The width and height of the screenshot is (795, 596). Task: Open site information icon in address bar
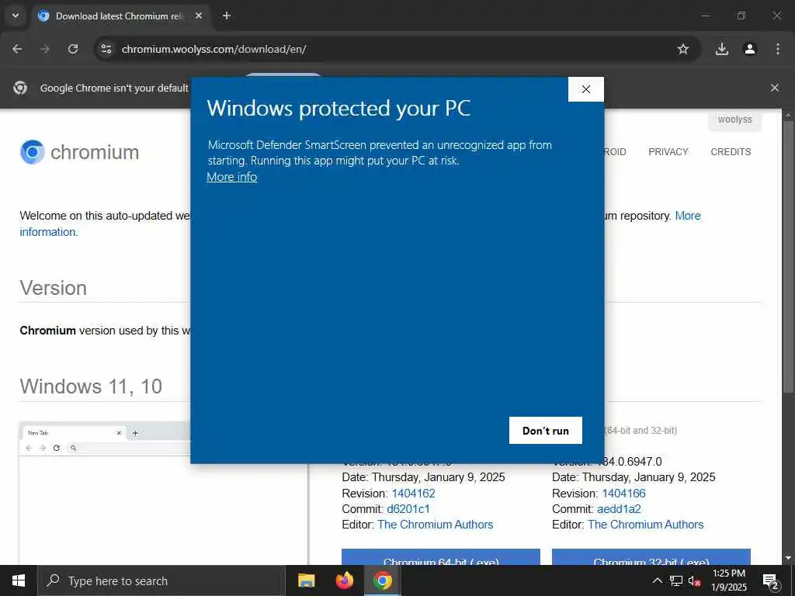point(106,49)
